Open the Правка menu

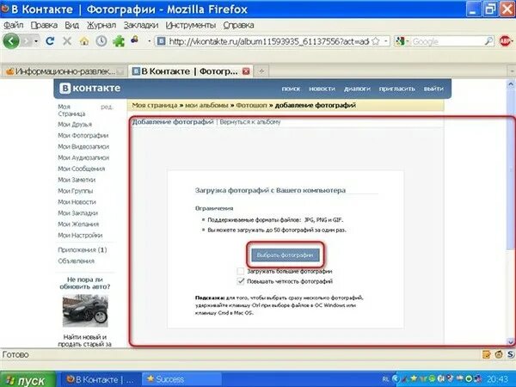pos(44,25)
